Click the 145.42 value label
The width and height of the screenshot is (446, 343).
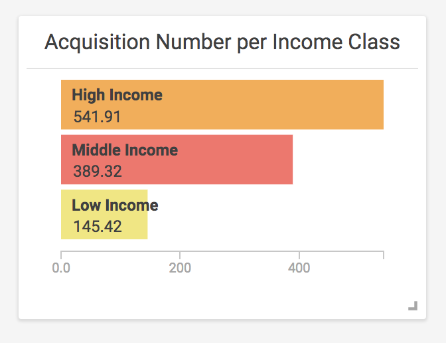[98, 227]
